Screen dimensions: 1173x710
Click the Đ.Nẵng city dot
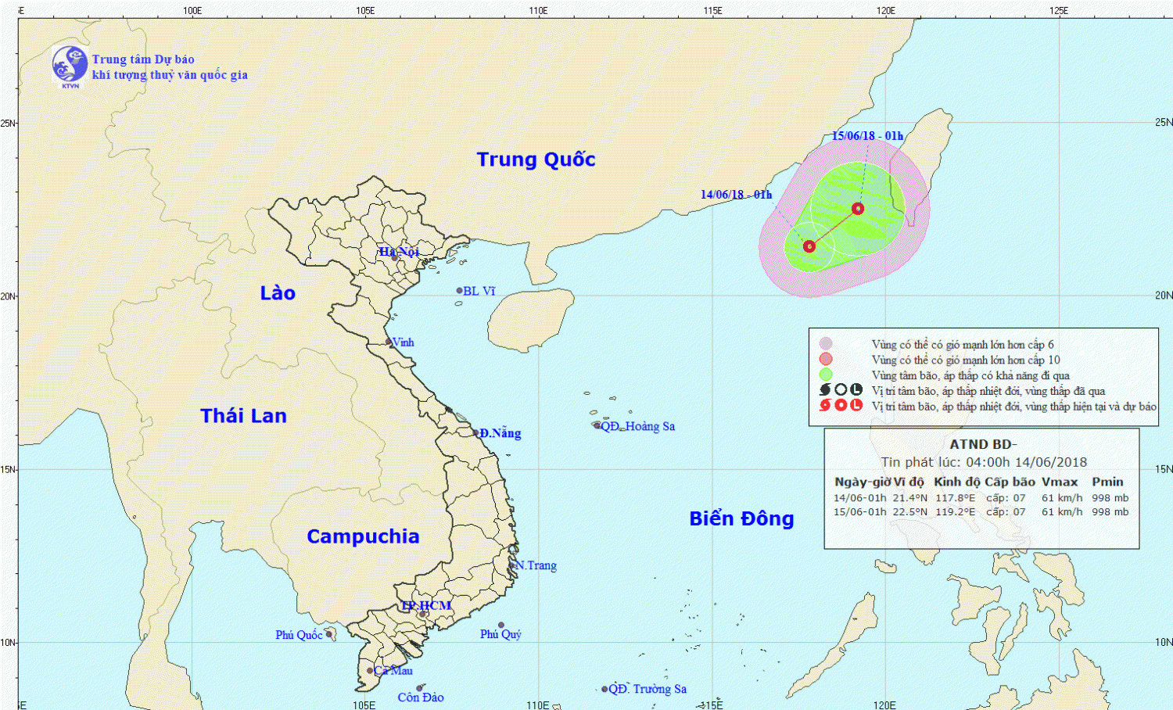[x=475, y=432]
